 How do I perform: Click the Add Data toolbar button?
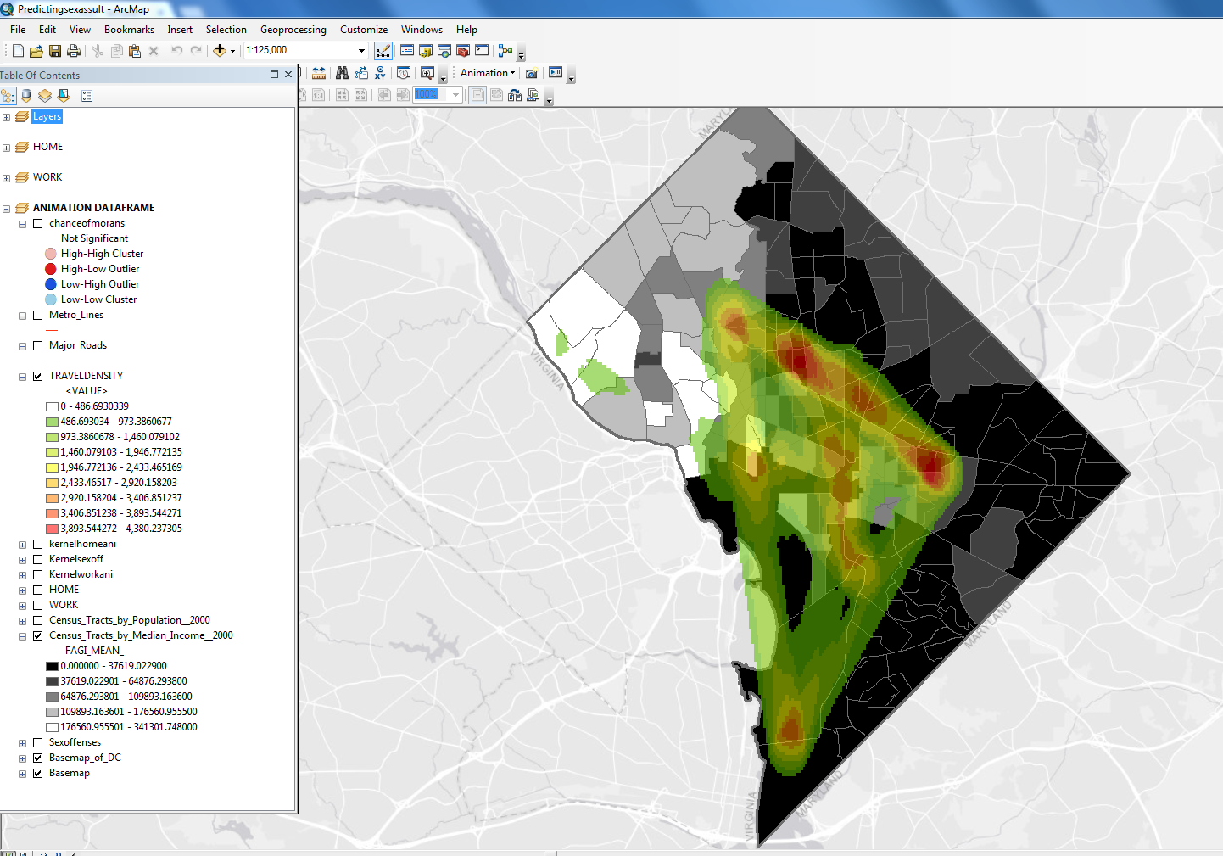tap(220, 51)
